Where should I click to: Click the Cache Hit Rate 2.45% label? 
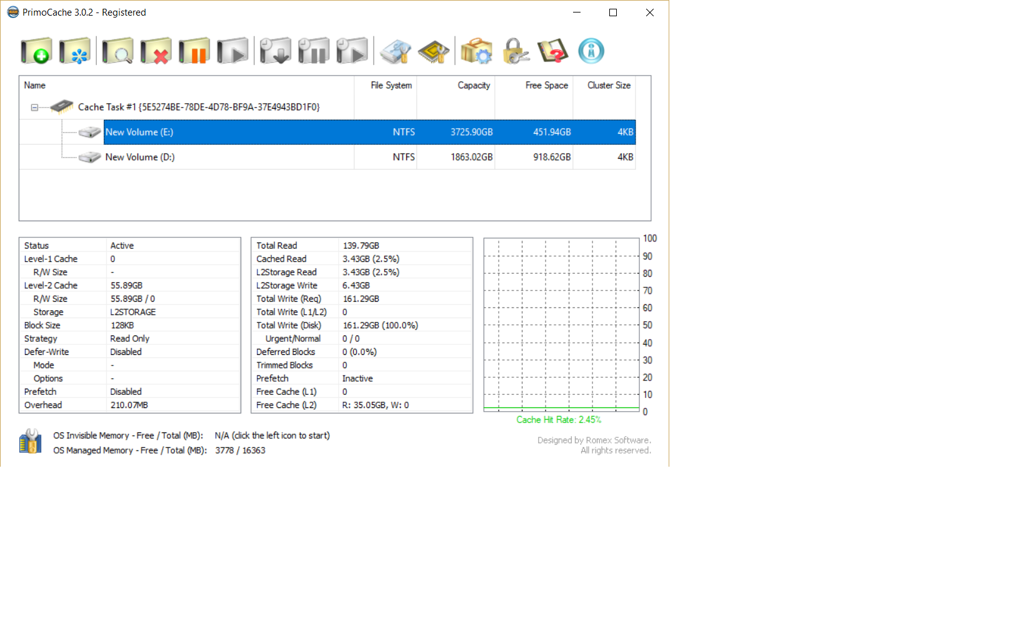click(559, 420)
